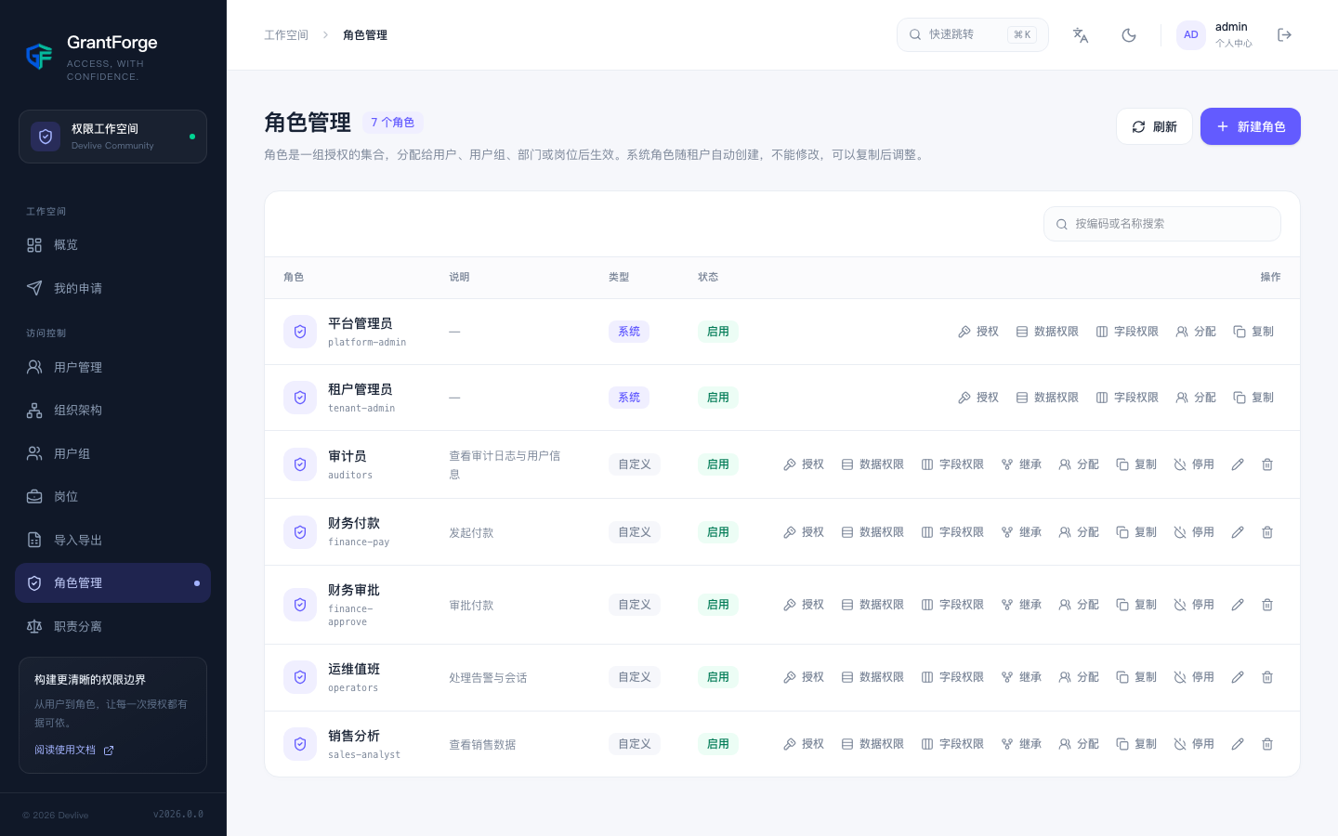Open 职责分离 in the sidebar

(112, 626)
